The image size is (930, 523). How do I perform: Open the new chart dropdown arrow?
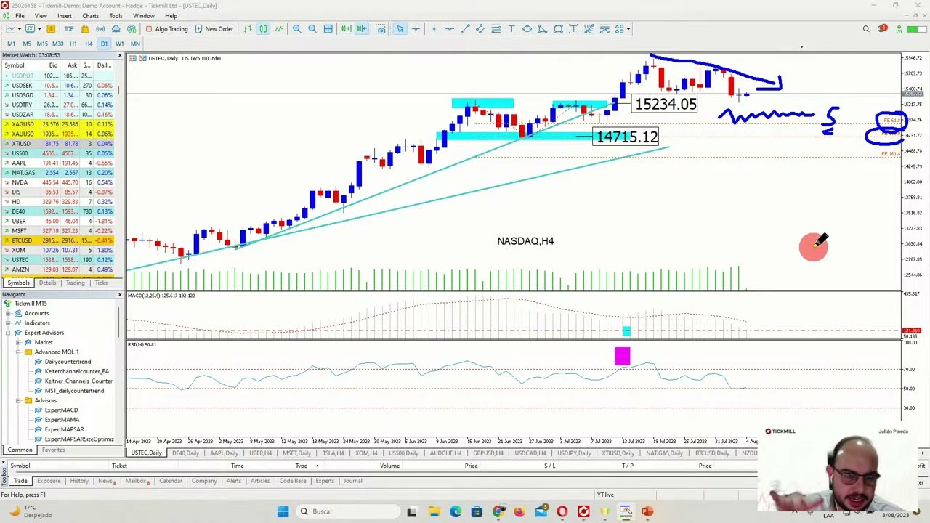pos(20,29)
